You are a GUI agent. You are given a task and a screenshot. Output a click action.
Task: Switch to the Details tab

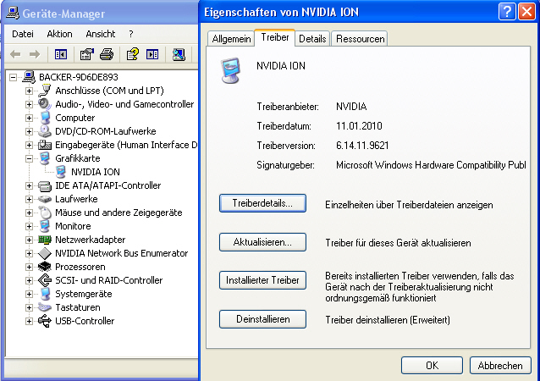click(312, 39)
